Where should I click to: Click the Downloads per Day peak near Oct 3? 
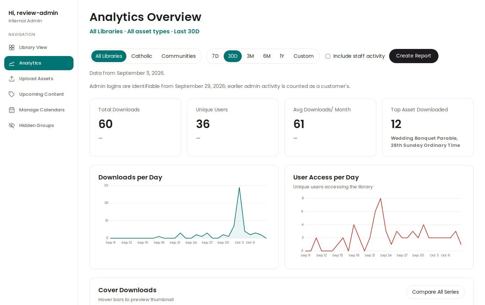pyautogui.click(x=239, y=188)
